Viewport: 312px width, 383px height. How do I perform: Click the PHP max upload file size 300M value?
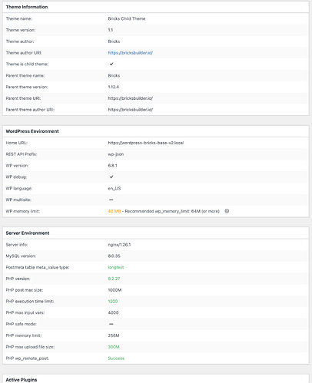click(114, 347)
